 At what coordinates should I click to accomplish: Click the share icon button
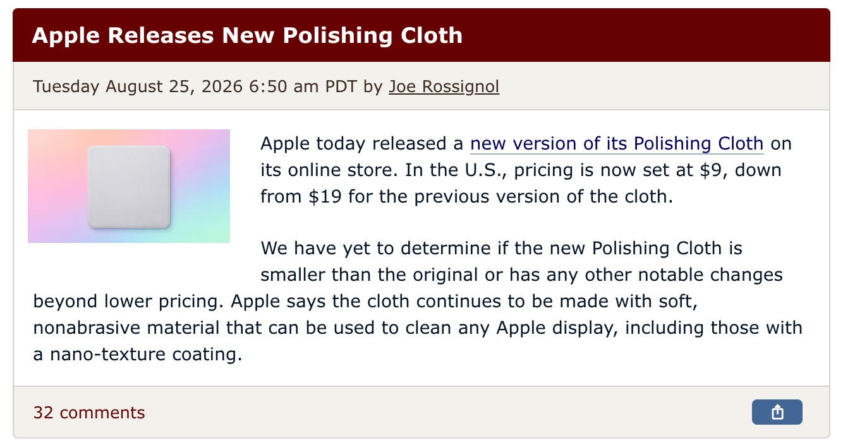(x=777, y=412)
